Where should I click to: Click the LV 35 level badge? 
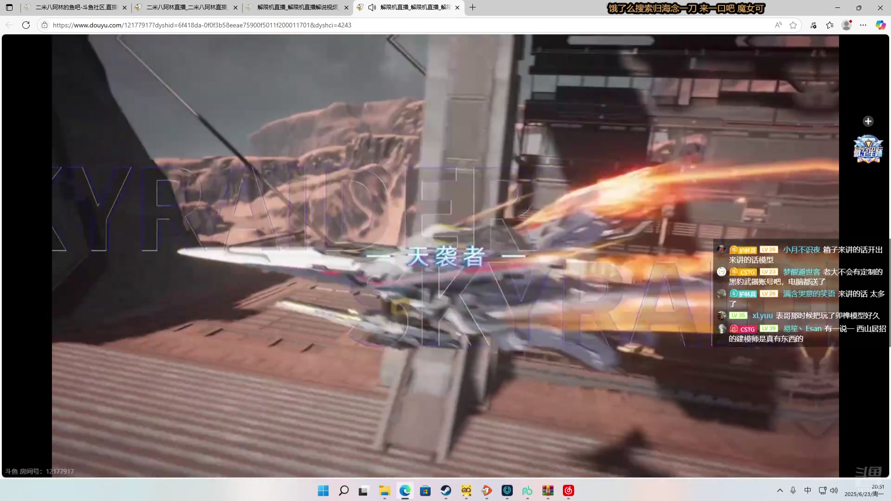(x=738, y=315)
